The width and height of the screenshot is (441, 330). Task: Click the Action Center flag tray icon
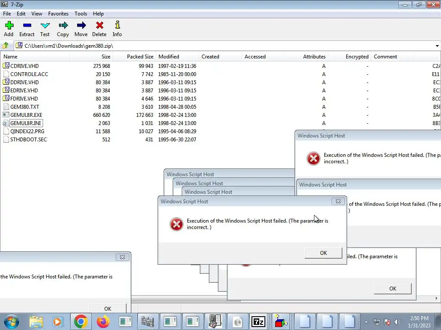tap(387, 321)
